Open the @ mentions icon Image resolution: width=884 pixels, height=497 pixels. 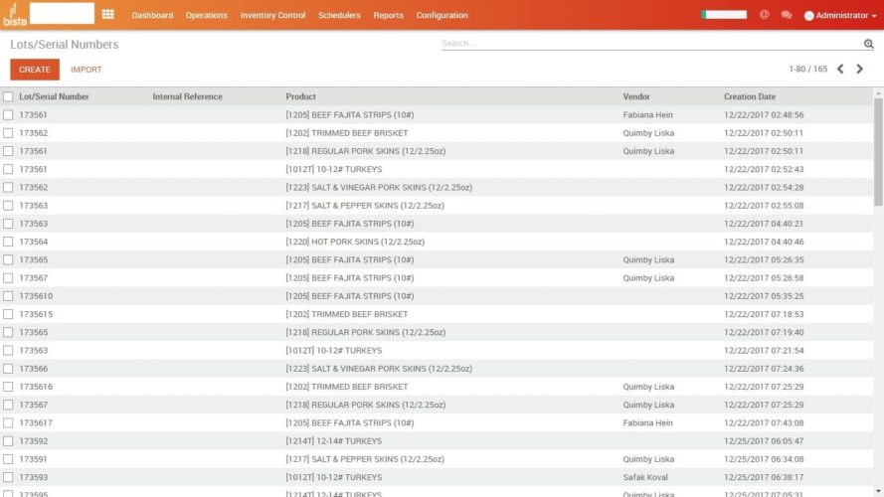pos(765,15)
